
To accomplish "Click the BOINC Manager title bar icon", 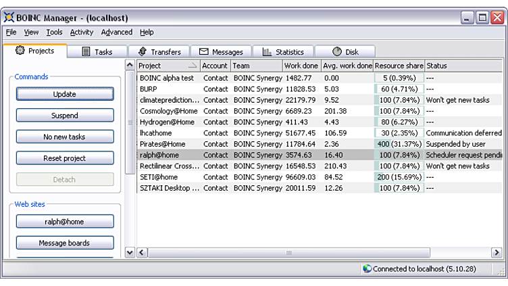I will [x=9, y=17].
